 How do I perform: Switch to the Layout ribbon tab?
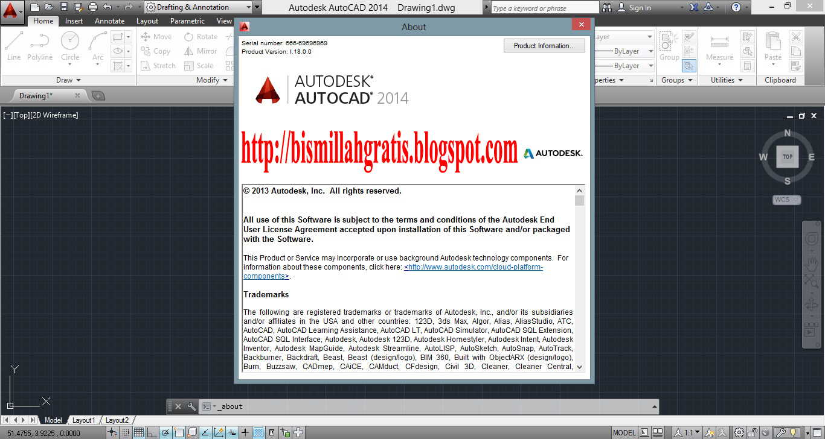(147, 21)
